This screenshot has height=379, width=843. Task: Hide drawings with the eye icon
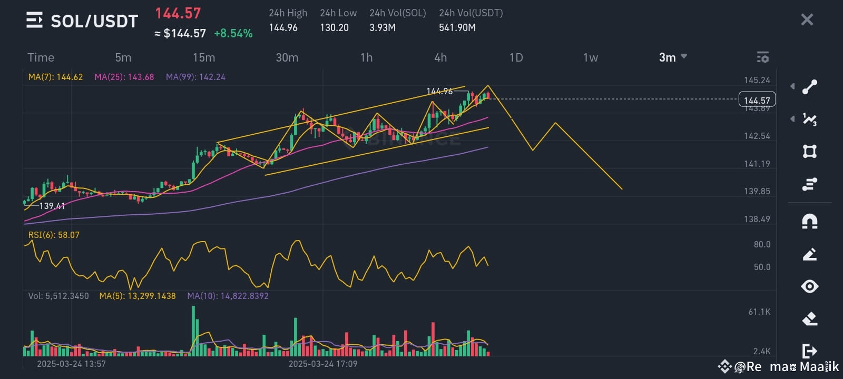(x=810, y=286)
